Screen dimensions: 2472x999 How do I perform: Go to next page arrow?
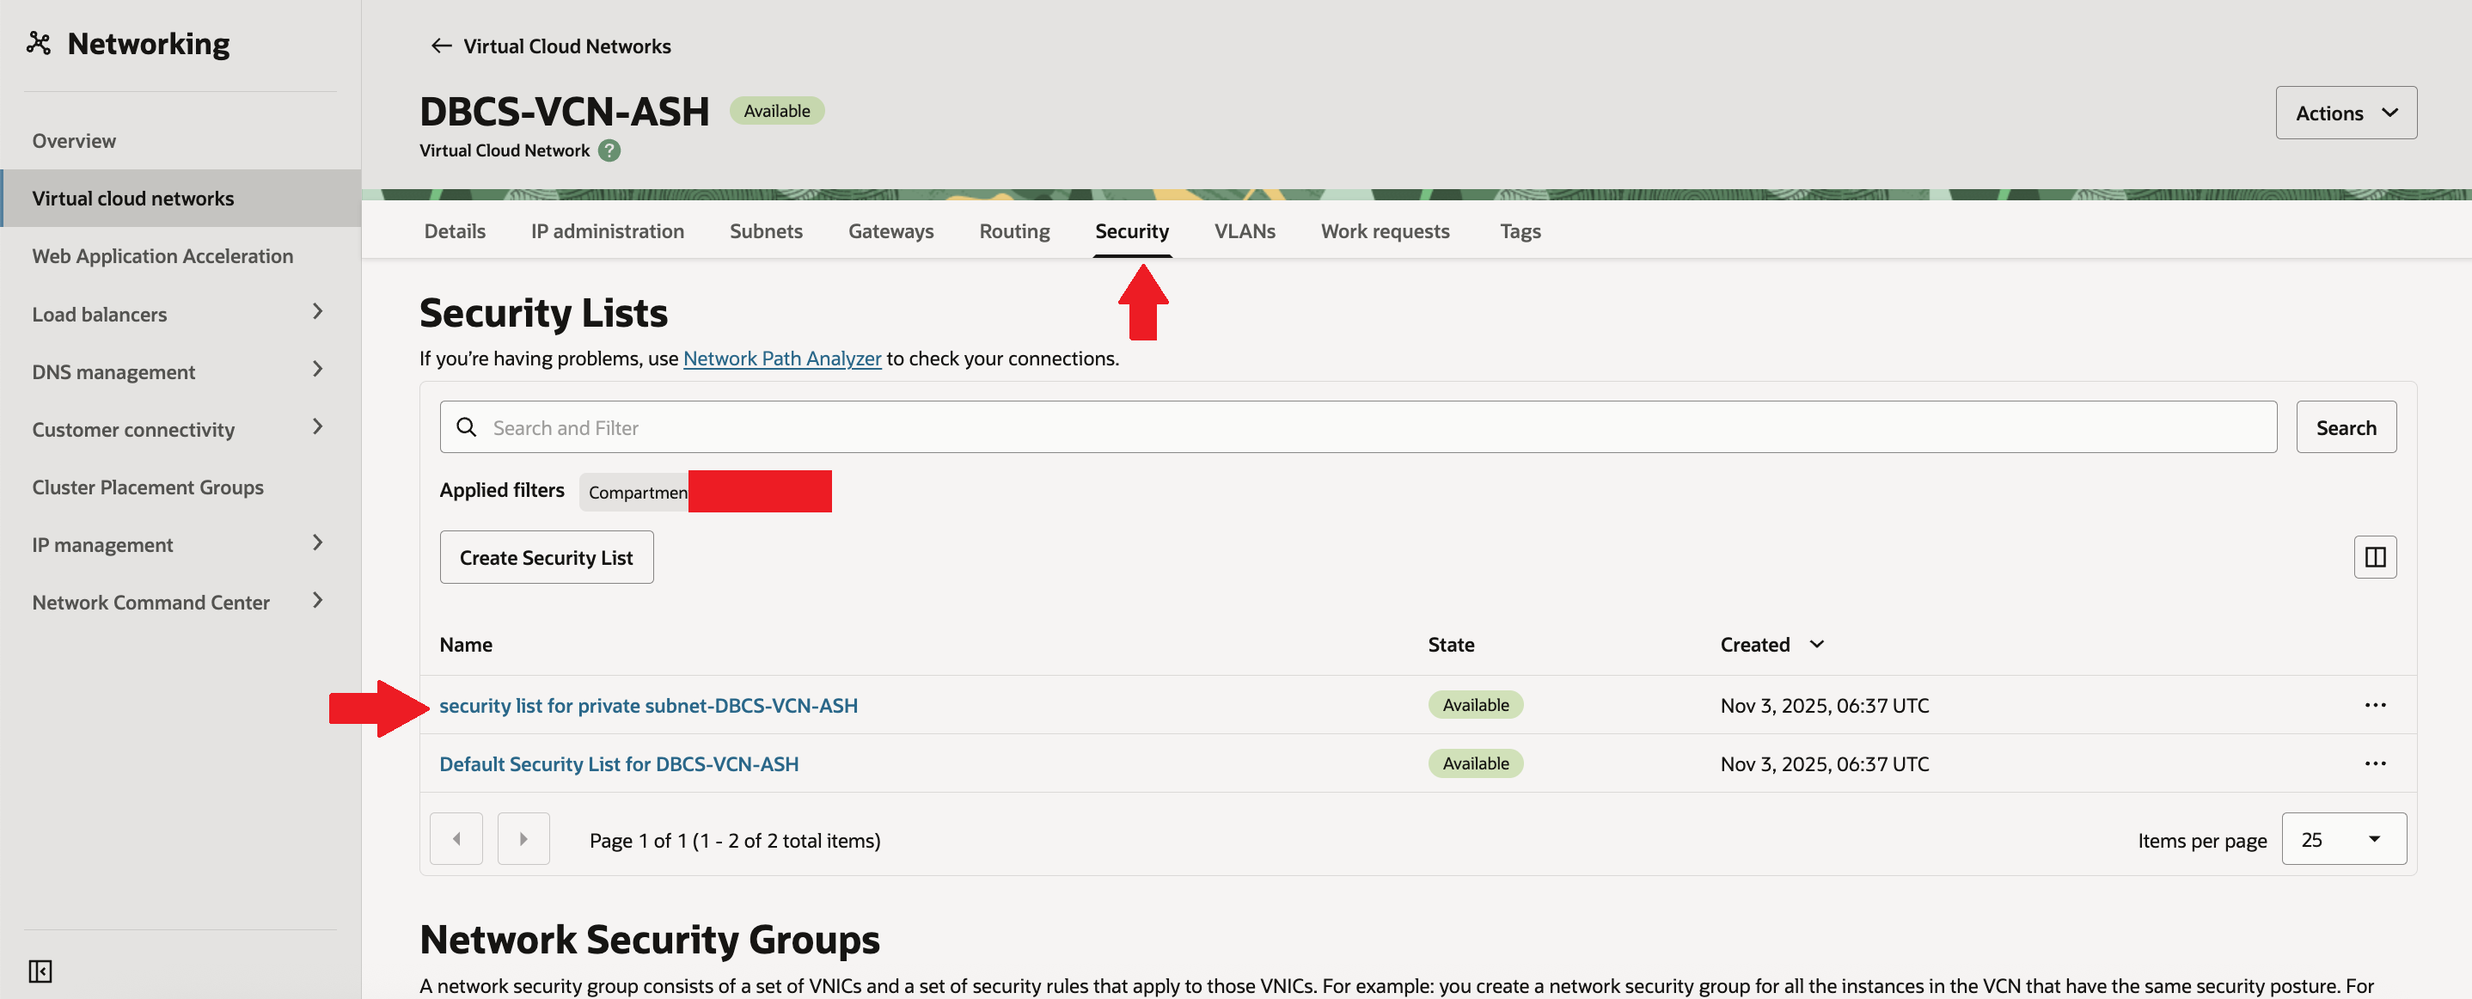pos(523,840)
